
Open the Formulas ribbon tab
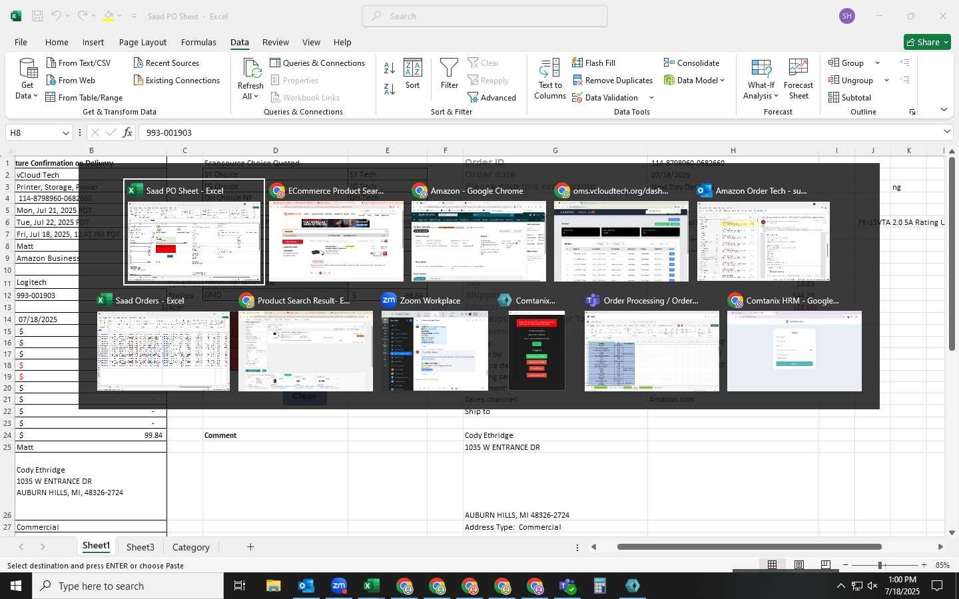pyautogui.click(x=198, y=42)
